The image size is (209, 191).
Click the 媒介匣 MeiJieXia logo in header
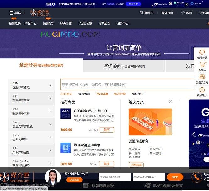pos(40,13)
